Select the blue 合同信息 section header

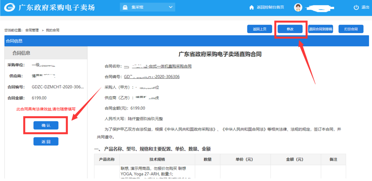click(x=14, y=41)
